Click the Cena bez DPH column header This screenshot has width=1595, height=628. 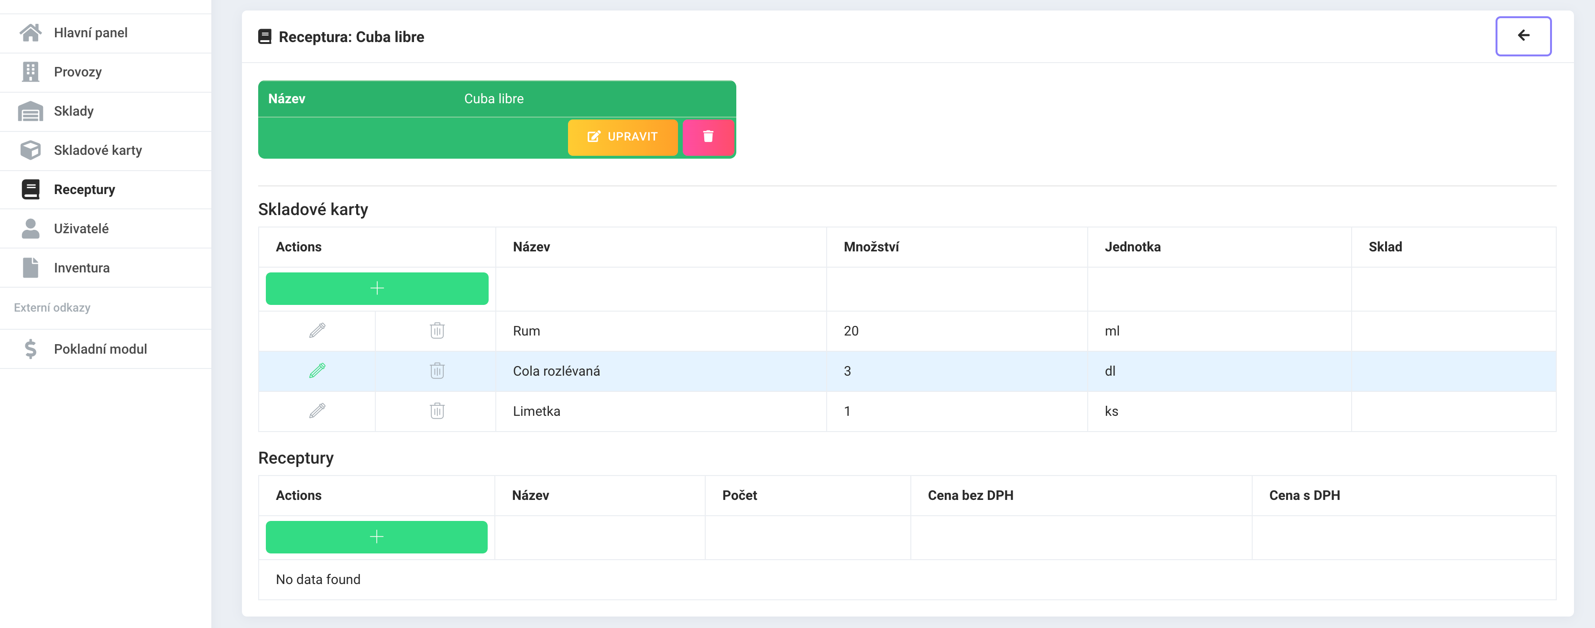(970, 496)
